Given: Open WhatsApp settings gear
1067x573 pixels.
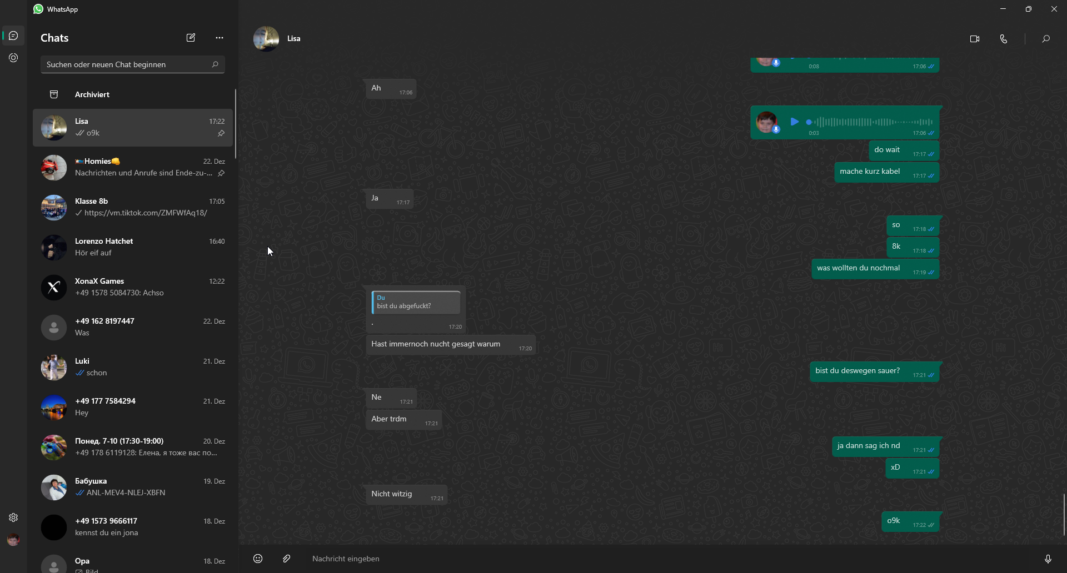Looking at the screenshot, I should 13,517.
